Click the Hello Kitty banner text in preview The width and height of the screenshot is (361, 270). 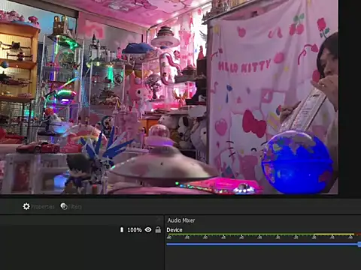[x=244, y=66]
